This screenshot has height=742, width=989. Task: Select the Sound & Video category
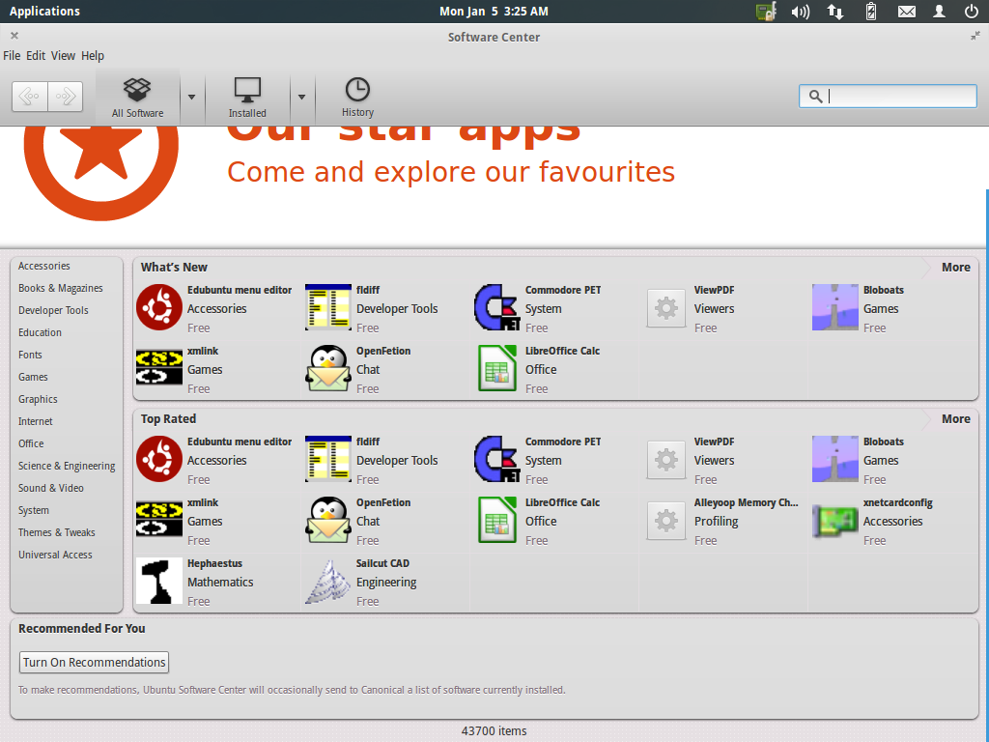coord(51,488)
